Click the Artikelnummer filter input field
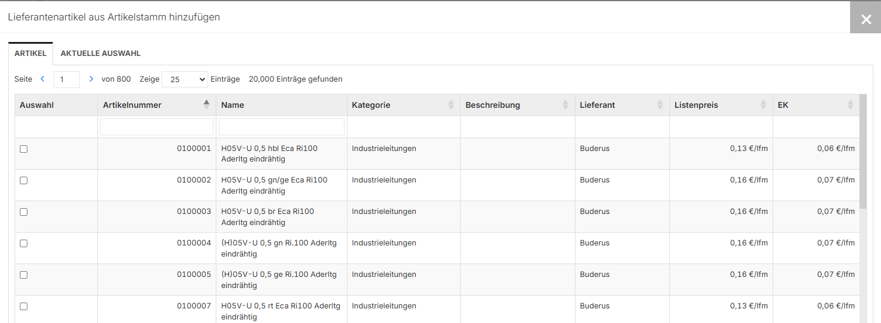The height and width of the screenshot is (323, 881). click(x=157, y=127)
